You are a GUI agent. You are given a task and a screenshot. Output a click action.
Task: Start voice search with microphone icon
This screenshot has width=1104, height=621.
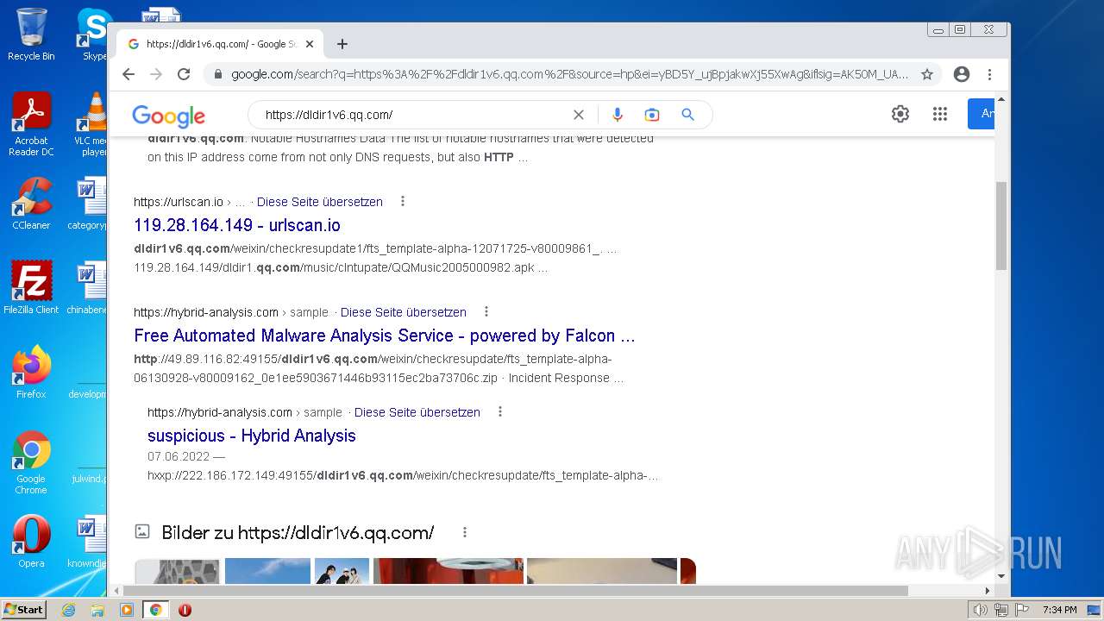(x=618, y=115)
